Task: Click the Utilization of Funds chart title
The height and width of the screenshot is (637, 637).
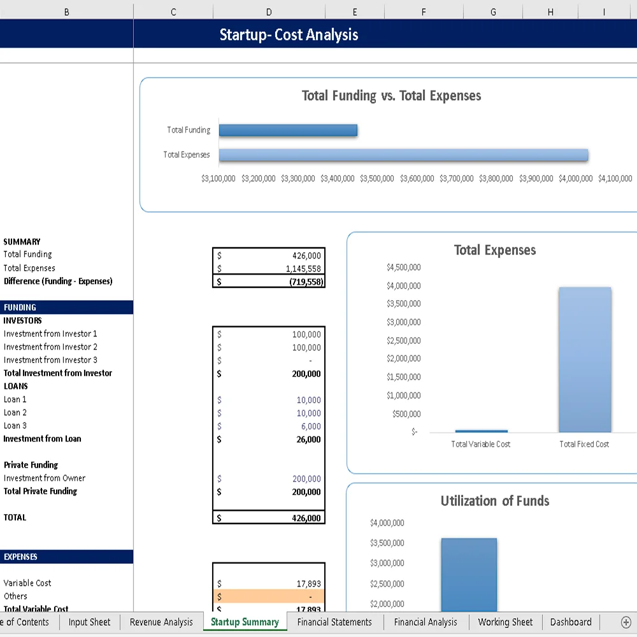Action: tap(494, 501)
